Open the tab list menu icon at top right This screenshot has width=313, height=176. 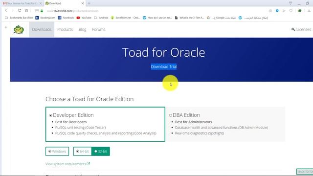click(x=291, y=3)
